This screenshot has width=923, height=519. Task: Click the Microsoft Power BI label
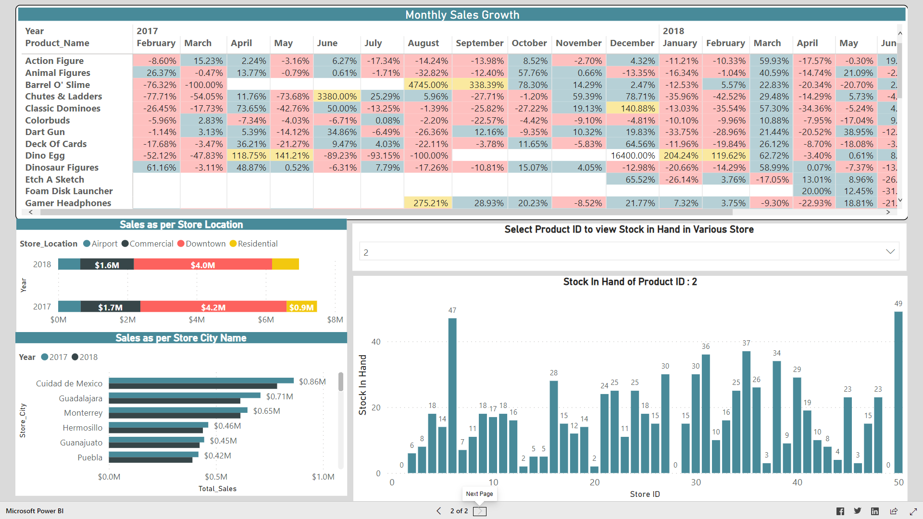(x=34, y=511)
